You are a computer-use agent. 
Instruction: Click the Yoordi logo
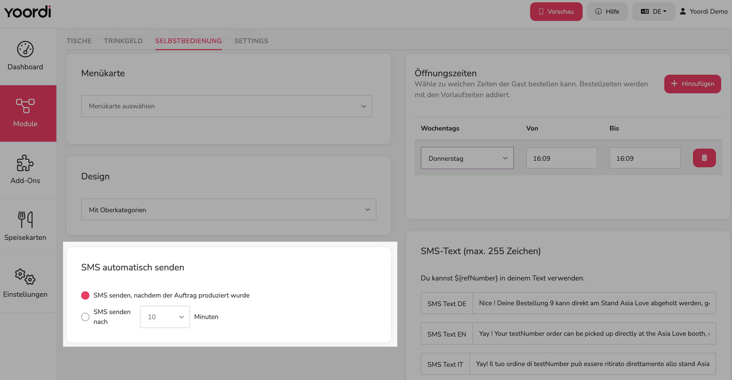pos(28,12)
